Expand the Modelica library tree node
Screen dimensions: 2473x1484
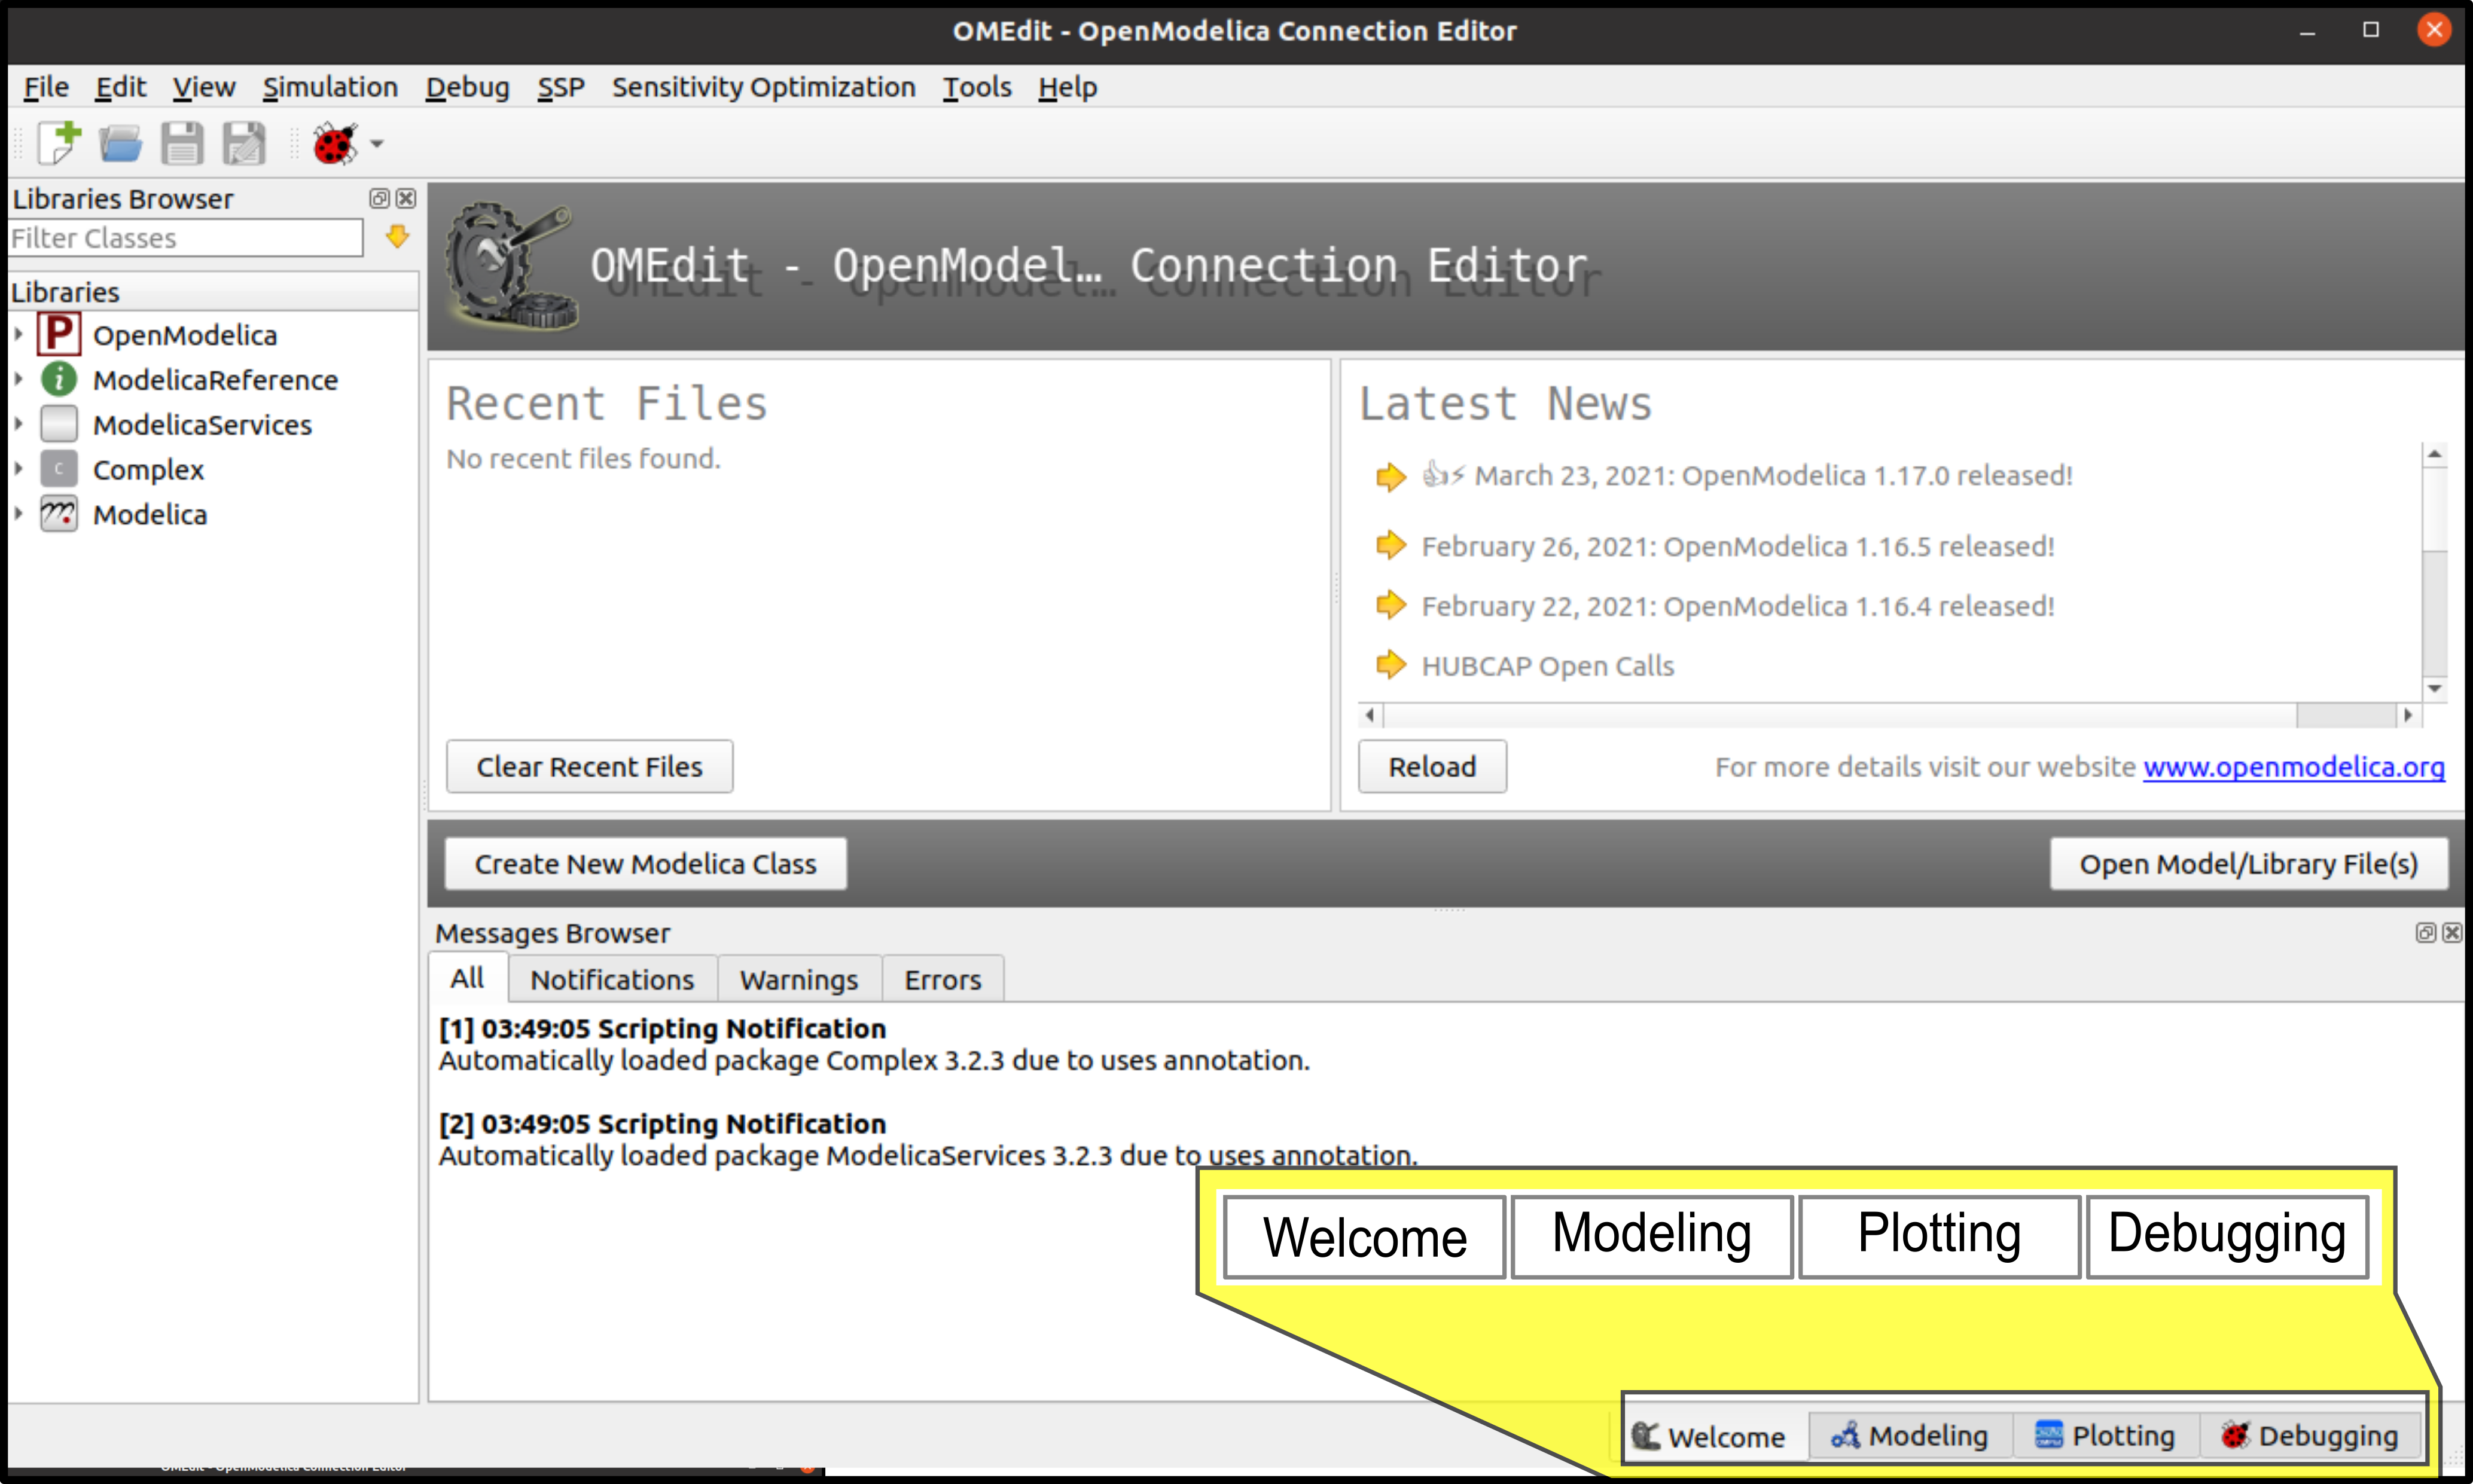(x=19, y=514)
